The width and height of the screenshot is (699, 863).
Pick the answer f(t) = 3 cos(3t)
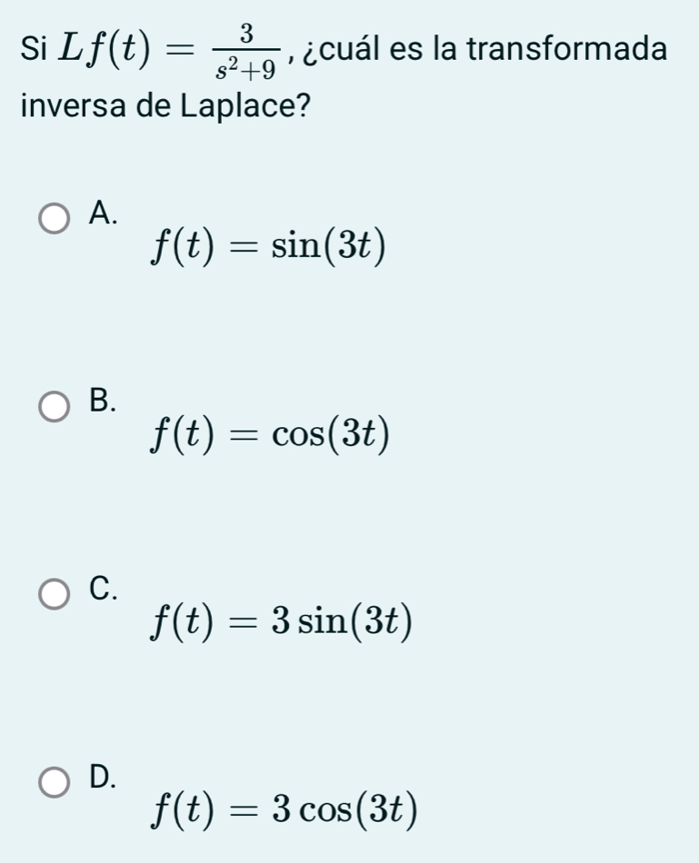[285, 808]
